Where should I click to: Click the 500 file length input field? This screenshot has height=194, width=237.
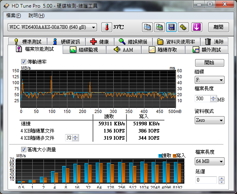point(203,99)
